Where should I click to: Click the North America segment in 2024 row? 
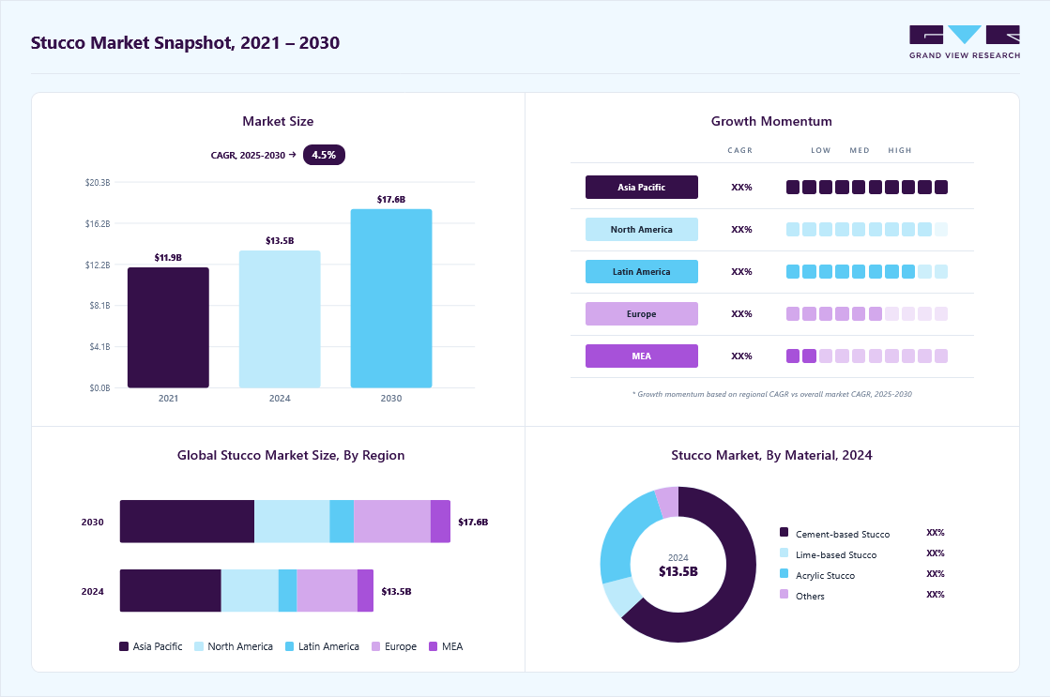(250, 590)
